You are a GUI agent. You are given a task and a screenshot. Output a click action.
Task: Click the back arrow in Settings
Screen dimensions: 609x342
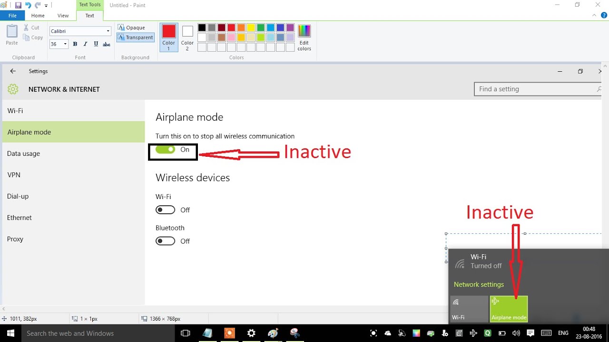click(13, 71)
